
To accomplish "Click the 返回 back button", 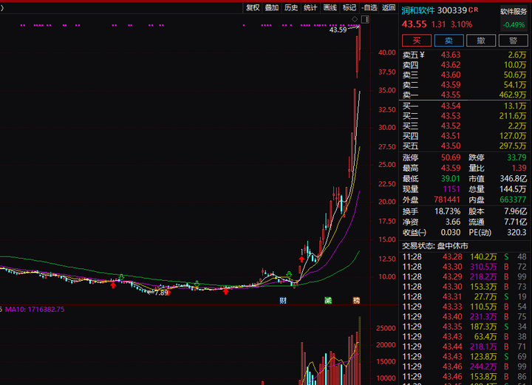I will click(389, 7).
